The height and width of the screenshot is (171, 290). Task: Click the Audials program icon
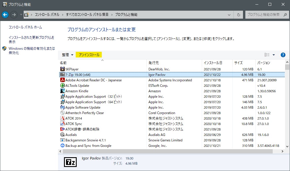tap(63, 135)
